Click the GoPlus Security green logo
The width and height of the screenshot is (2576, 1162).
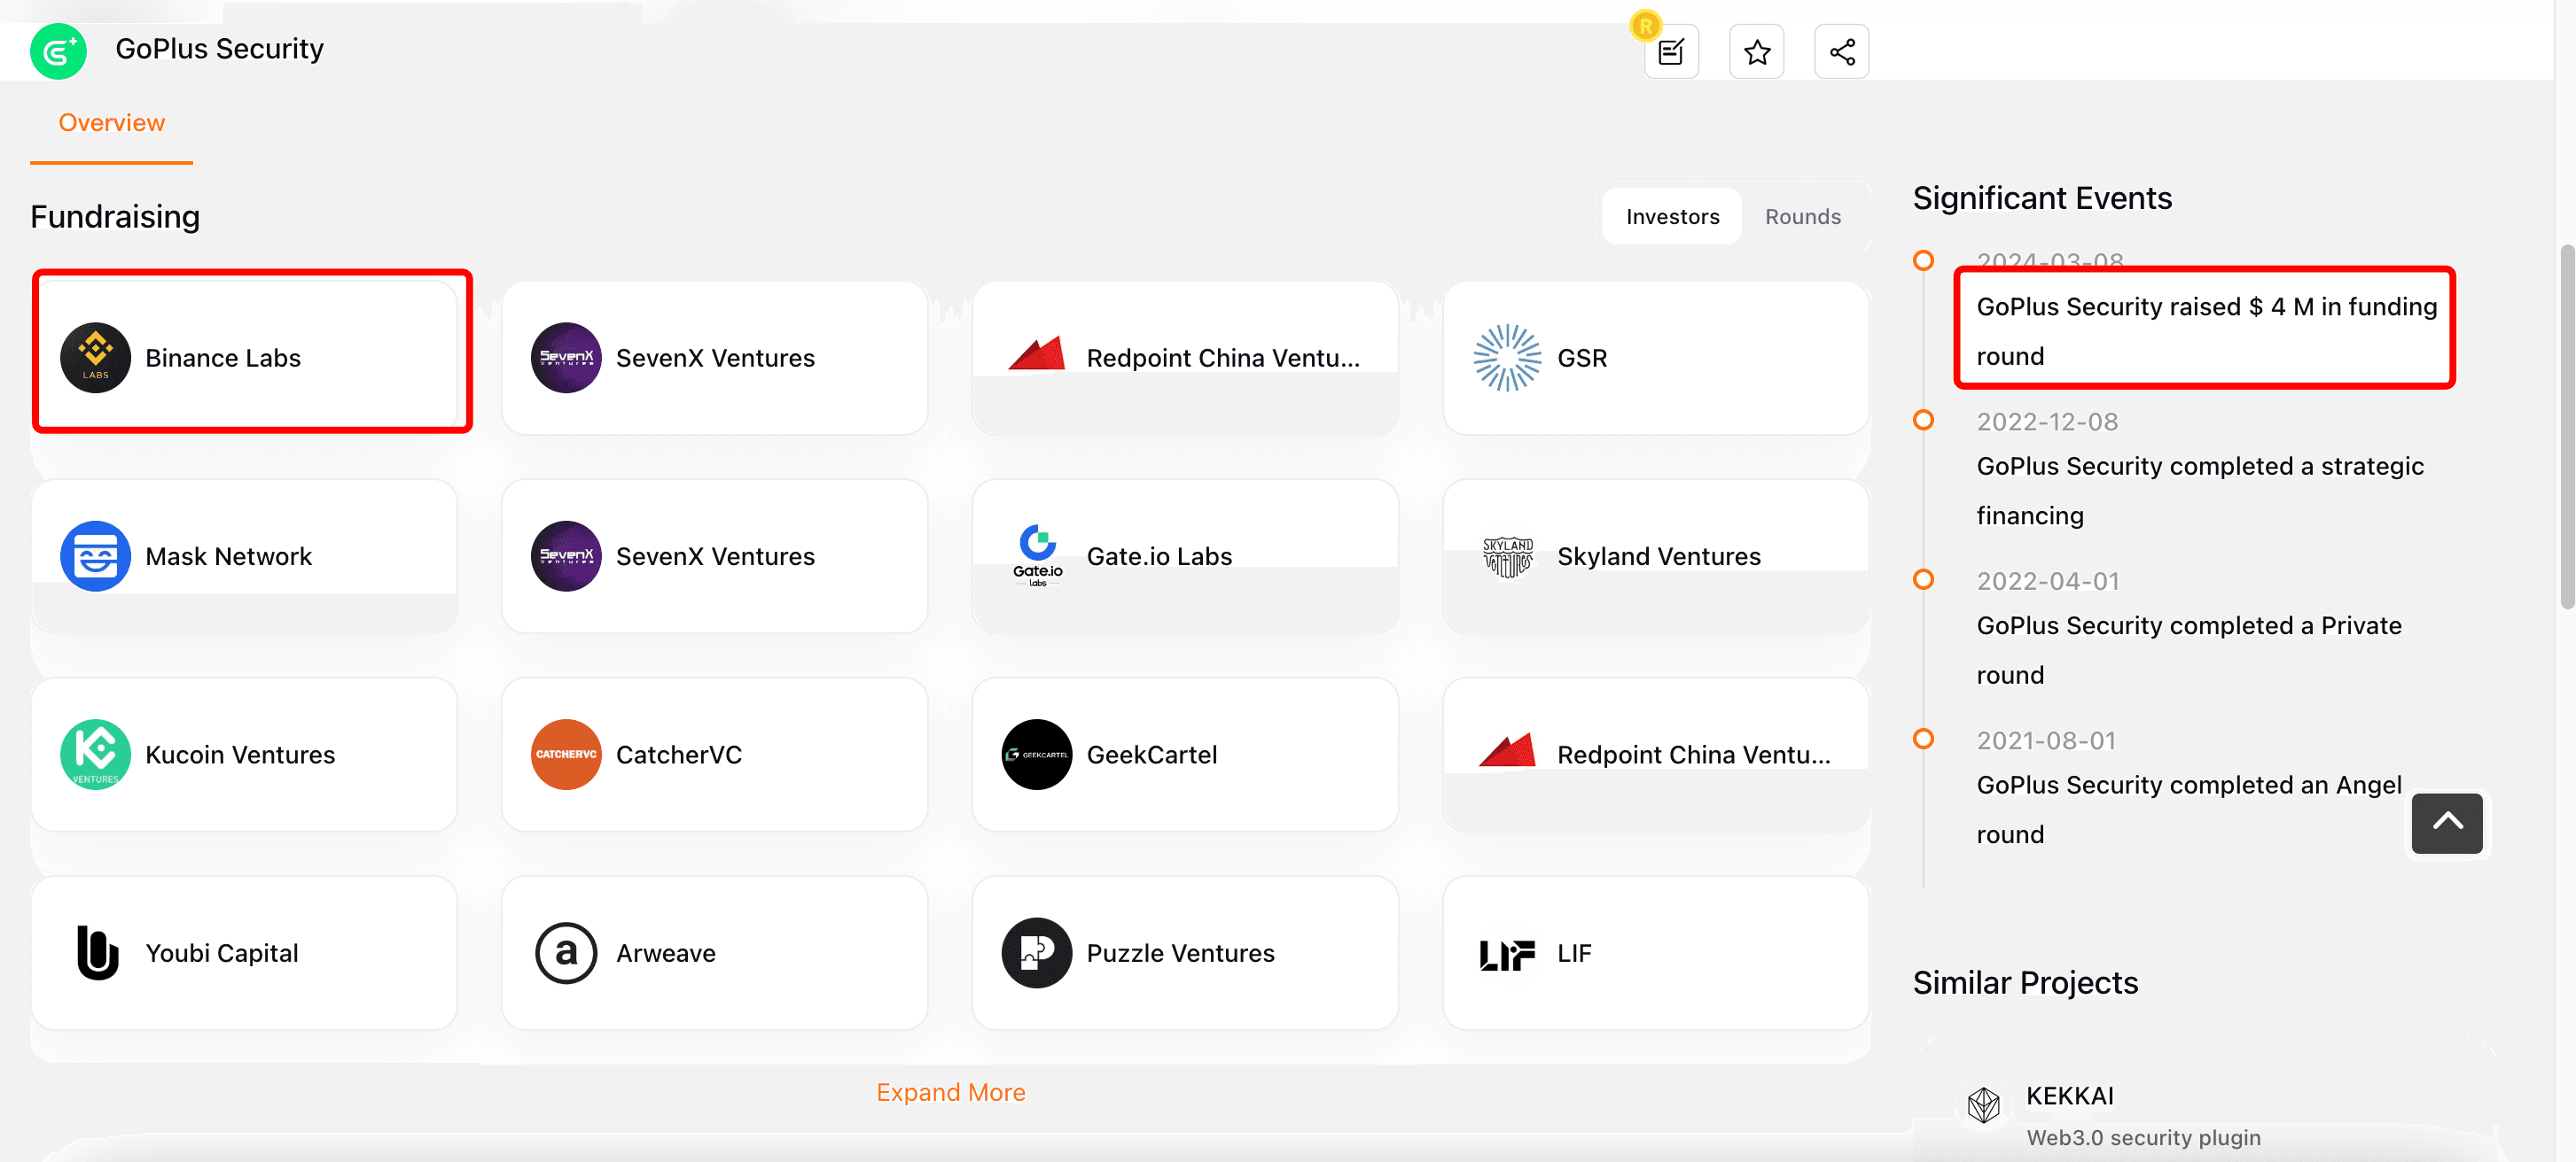click(x=58, y=50)
